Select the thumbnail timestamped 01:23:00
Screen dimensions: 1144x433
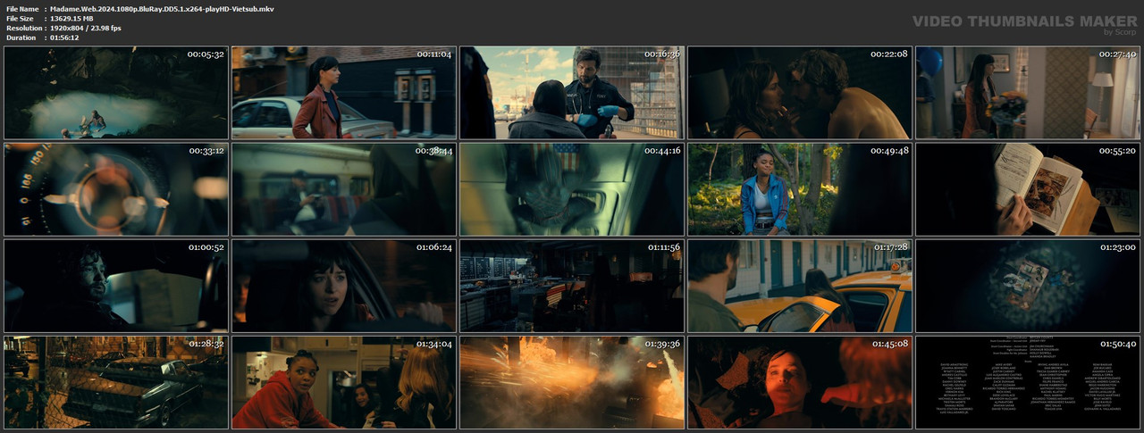click(x=1028, y=286)
